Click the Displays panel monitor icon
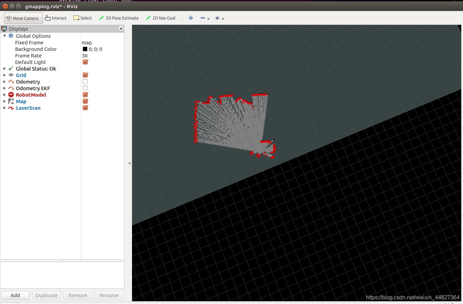The image size is (463, 304). point(4,29)
